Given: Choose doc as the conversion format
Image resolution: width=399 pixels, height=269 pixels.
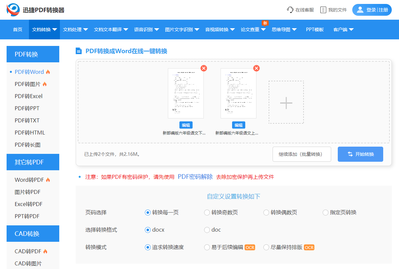Looking at the screenshot, I should (207, 230).
